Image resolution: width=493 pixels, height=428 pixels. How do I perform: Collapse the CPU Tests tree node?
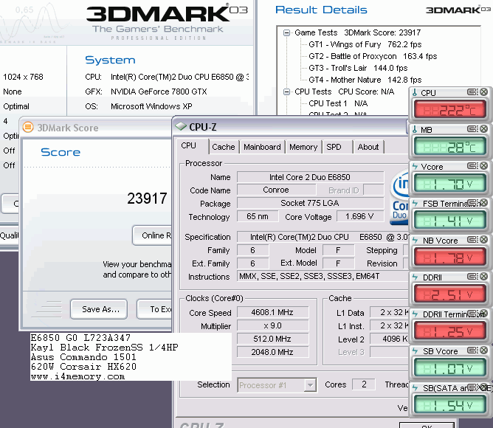click(x=286, y=92)
